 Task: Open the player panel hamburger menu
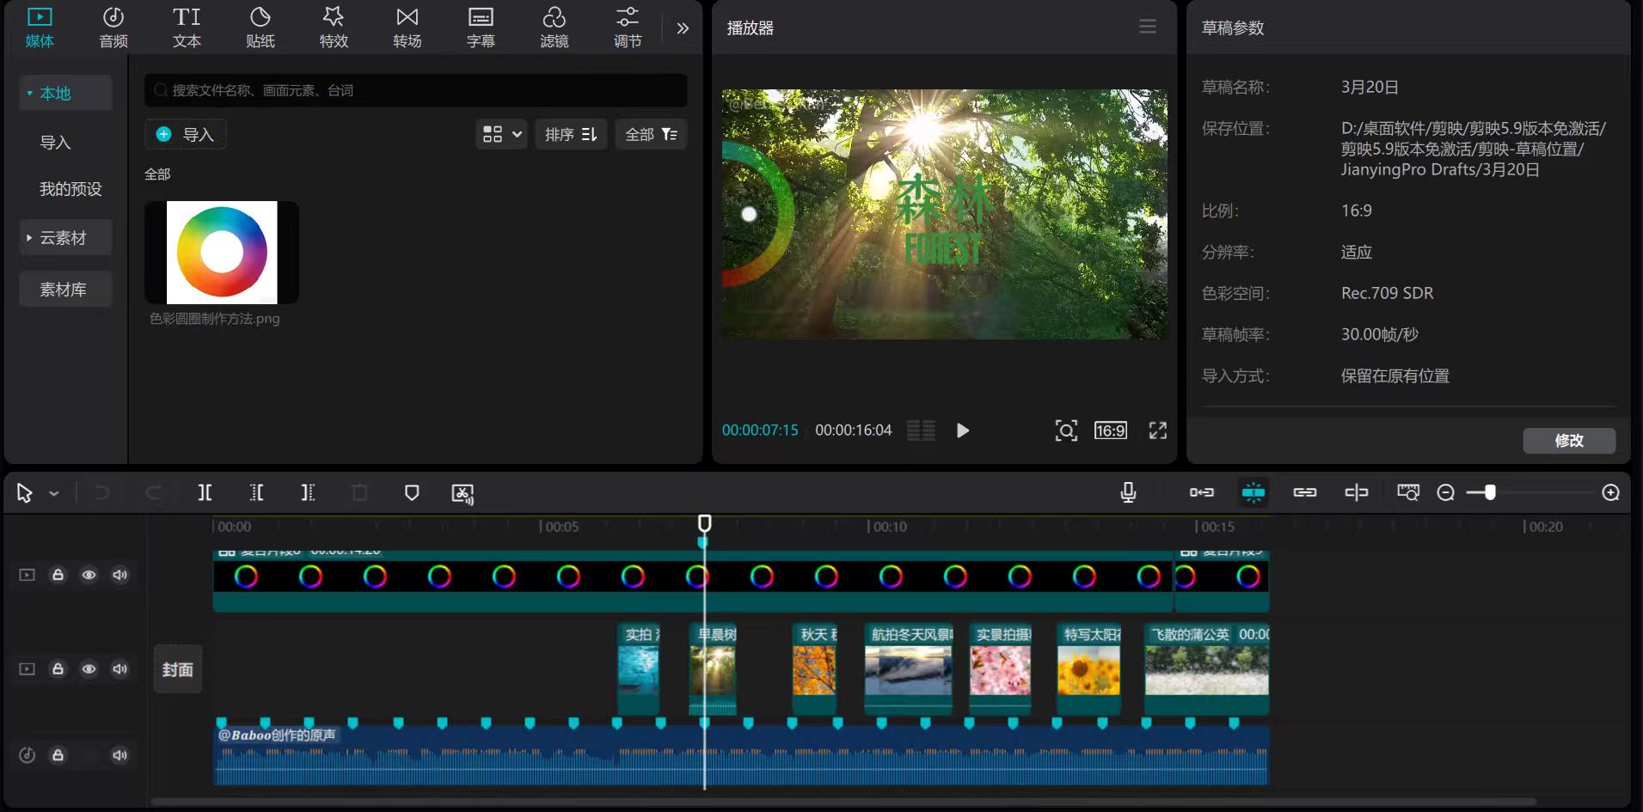1147,27
